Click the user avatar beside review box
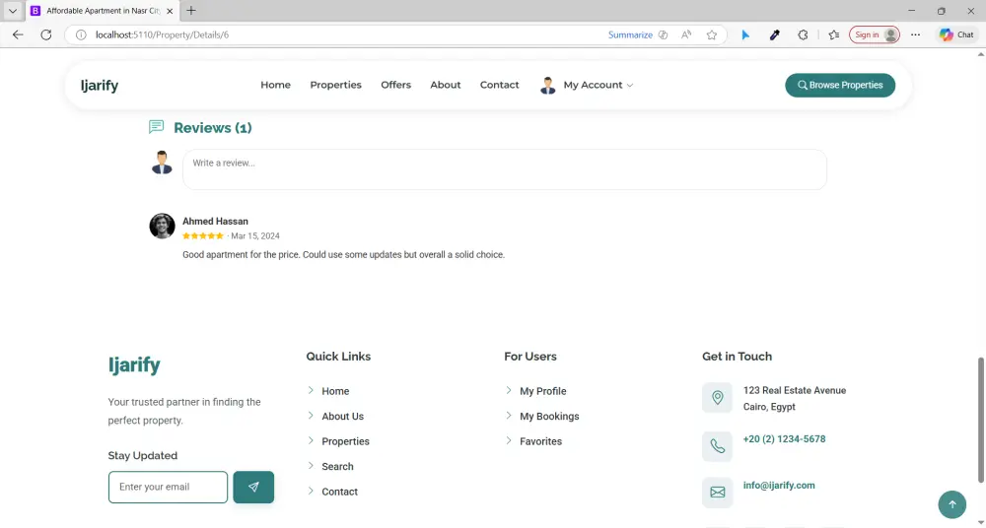 point(162,163)
